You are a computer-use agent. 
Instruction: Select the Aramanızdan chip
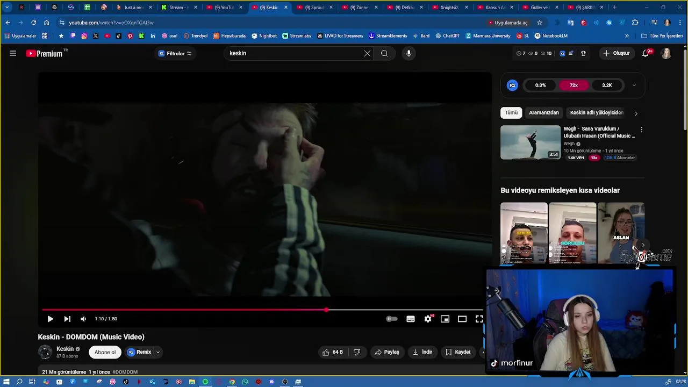[x=544, y=112]
